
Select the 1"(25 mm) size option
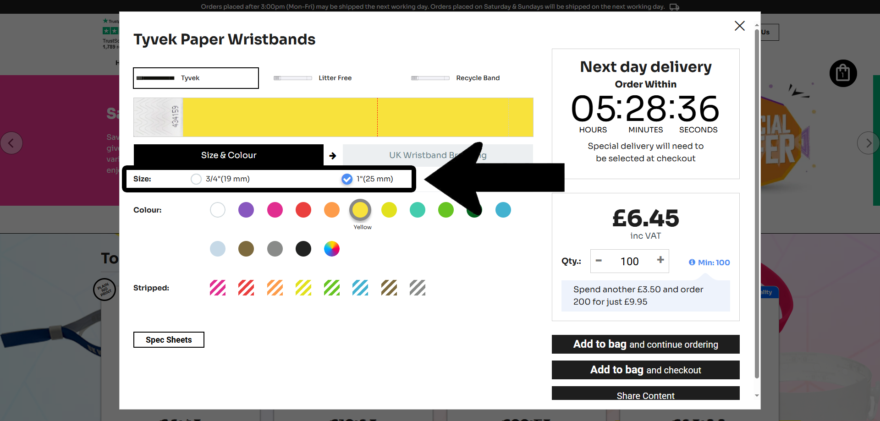pyautogui.click(x=347, y=179)
